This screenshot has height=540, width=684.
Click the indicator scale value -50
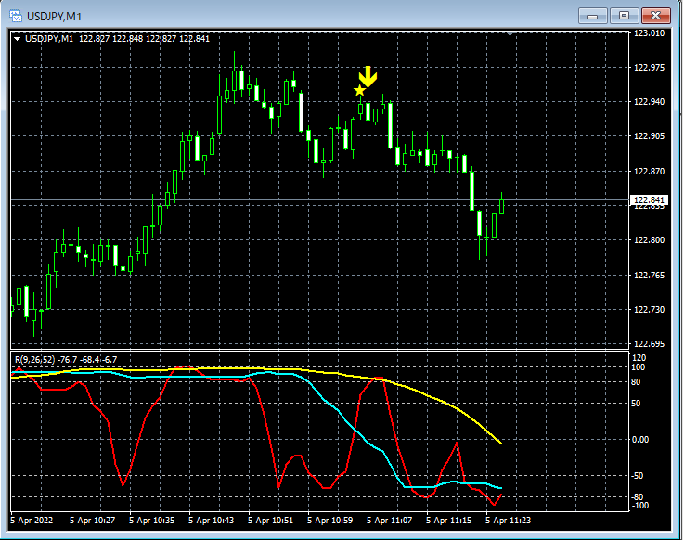coord(638,475)
